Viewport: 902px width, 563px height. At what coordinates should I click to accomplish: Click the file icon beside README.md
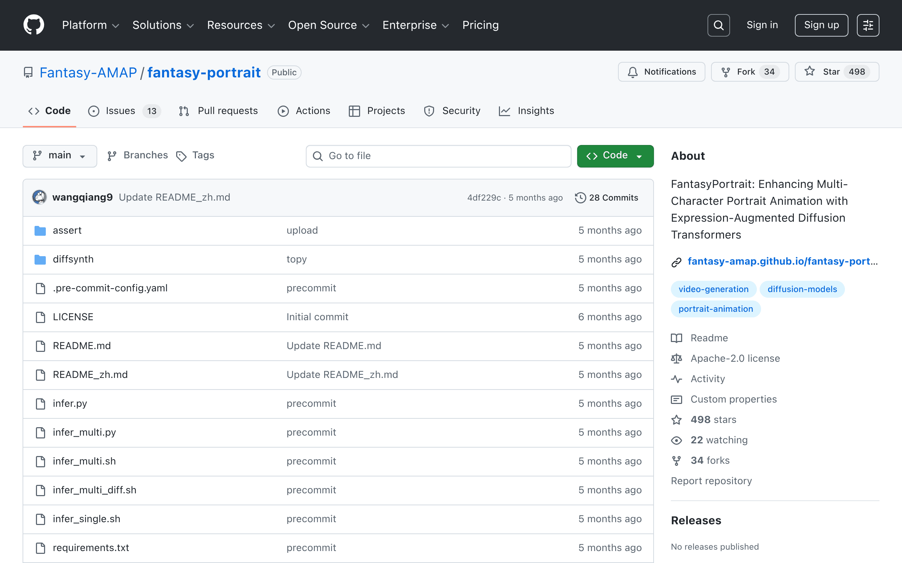click(x=40, y=346)
